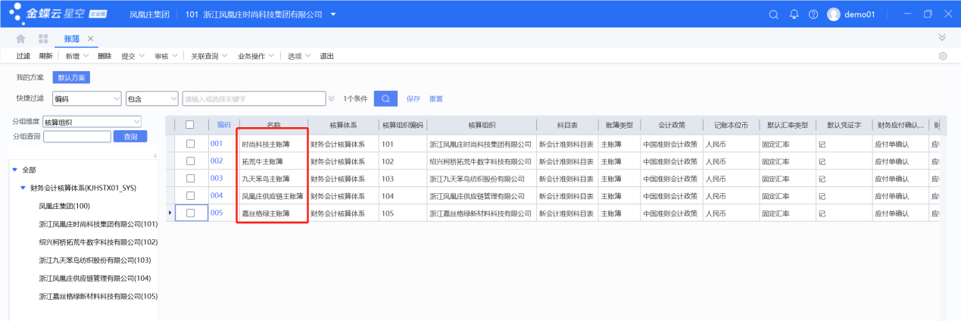Screen dimensions: 961x321
Task: Collapse the 全部 tree node
Action: coord(14,170)
